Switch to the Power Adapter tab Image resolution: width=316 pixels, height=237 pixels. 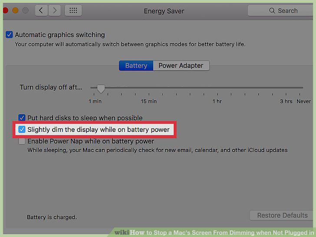pyautogui.click(x=181, y=66)
